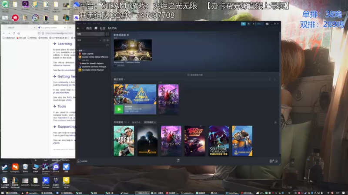
Task: Open the Steam desktop shortcut
Action: pos(5,168)
